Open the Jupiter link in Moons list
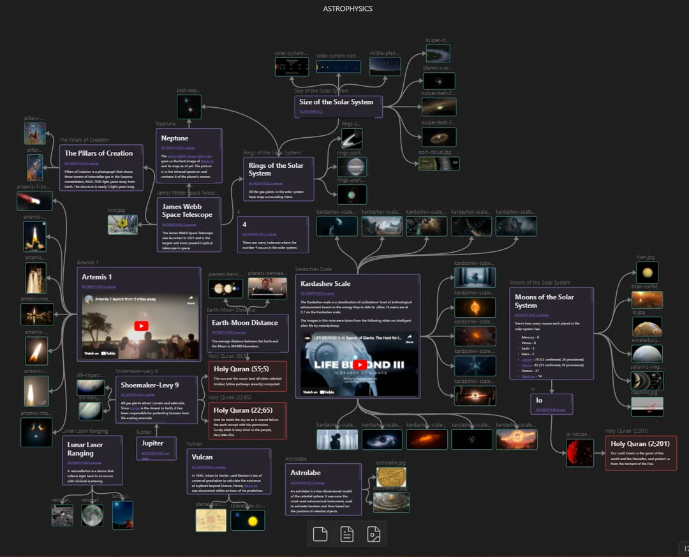Image resolution: width=689 pixels, height=557 pixels. click(x=526, y=359)
